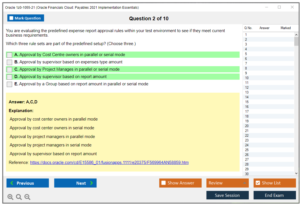Click the question list scrollbar thumb
Image resolution: width=303 pixels, height=207 pixels.
pos(296,41)
